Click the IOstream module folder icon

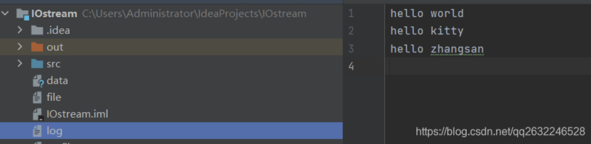(22, 14)
